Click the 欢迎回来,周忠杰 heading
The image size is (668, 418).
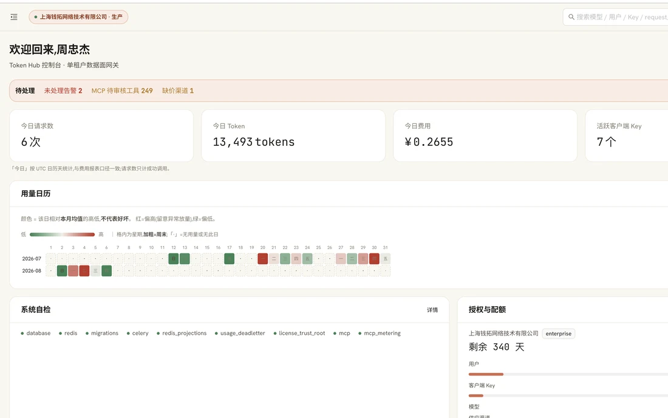pos(49,49)
